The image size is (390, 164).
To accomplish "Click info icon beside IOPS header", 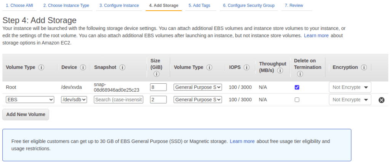I will coord(246,67).
